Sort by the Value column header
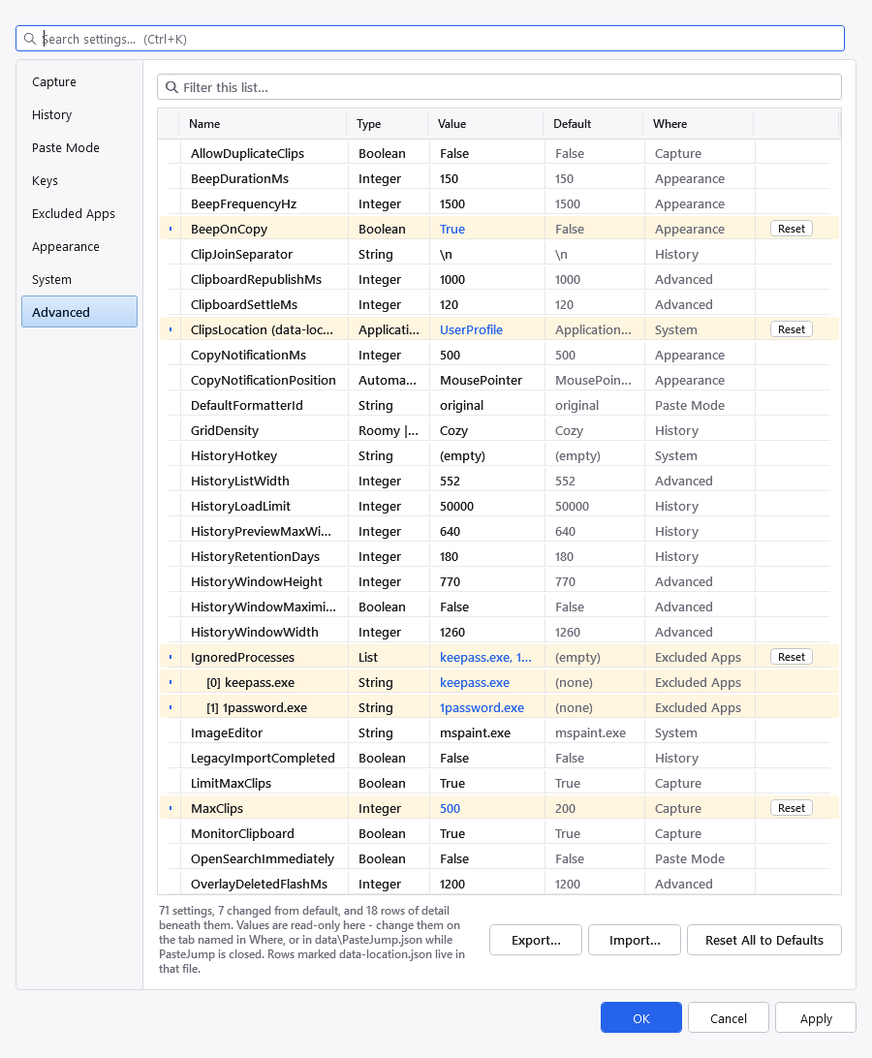The image size is (872, 1058). pos(486,123)
